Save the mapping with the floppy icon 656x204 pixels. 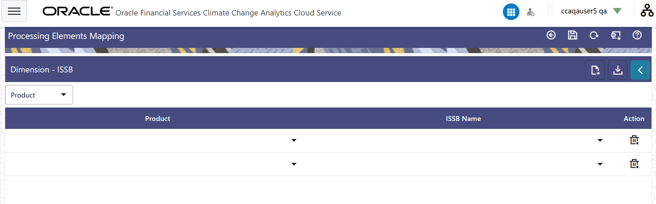573,35
